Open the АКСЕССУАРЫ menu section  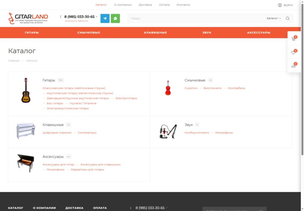tap(259, 33)
